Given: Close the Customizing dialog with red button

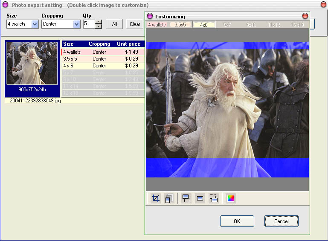Looking at the screenshot, I should point(305,16).
